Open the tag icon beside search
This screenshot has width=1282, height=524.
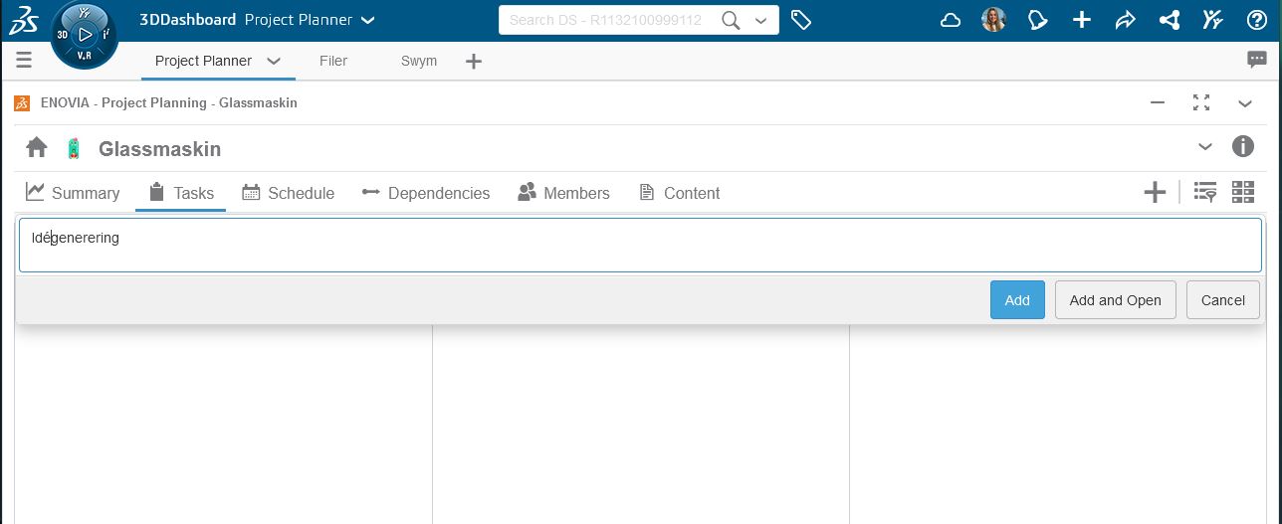pos(801,20)
